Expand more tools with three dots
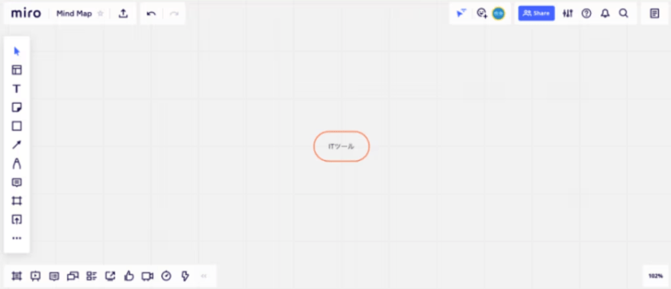Screen dimensions: 671x289 (17, 238)
